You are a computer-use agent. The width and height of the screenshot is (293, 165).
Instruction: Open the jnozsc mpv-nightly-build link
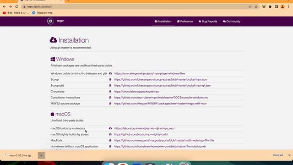pos(141,134)
